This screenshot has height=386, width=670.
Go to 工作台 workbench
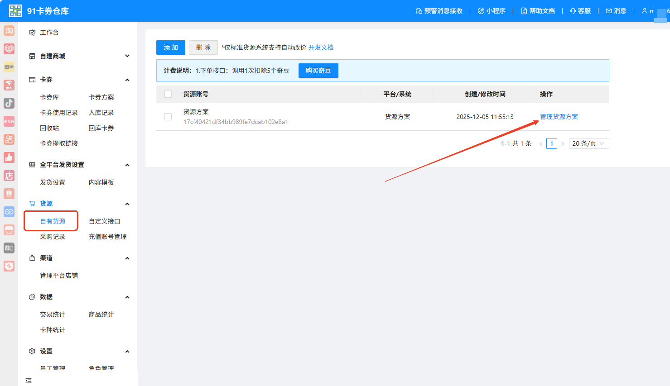coord(49,33)
